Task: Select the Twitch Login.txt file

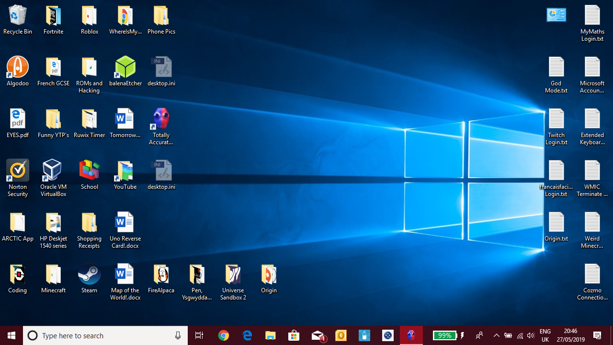Action: 556,127
